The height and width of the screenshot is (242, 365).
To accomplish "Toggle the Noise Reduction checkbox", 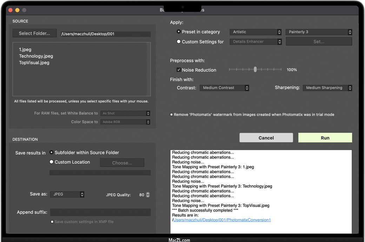I will (179, 70).
